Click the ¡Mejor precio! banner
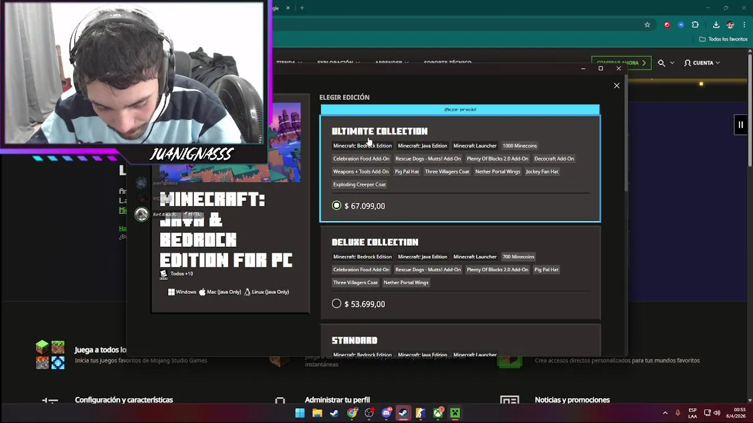The height and width of the screenshot is (423, 753). (460, 109)
